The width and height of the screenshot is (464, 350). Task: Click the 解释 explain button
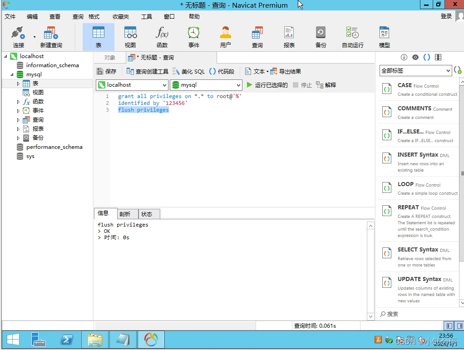coord(326,85)
